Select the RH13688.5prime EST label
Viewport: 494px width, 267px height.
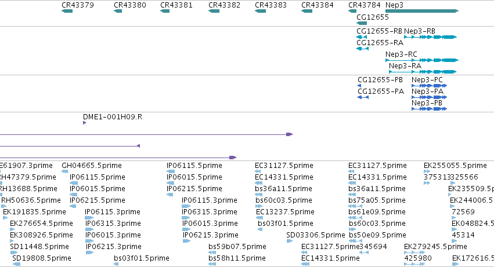28,189
